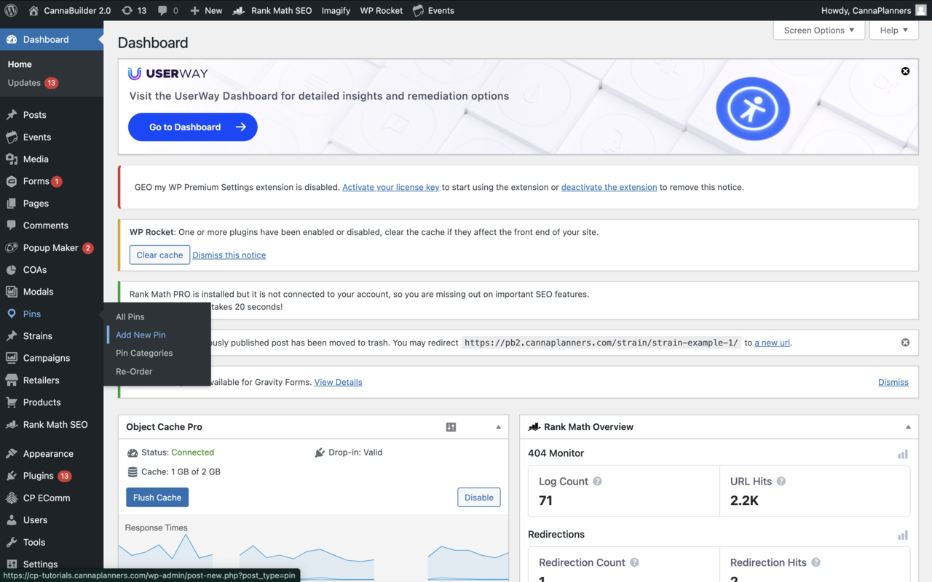
Task: Open the Redirections chart icon
Action: pyautogui.click(x=903, y=535)
